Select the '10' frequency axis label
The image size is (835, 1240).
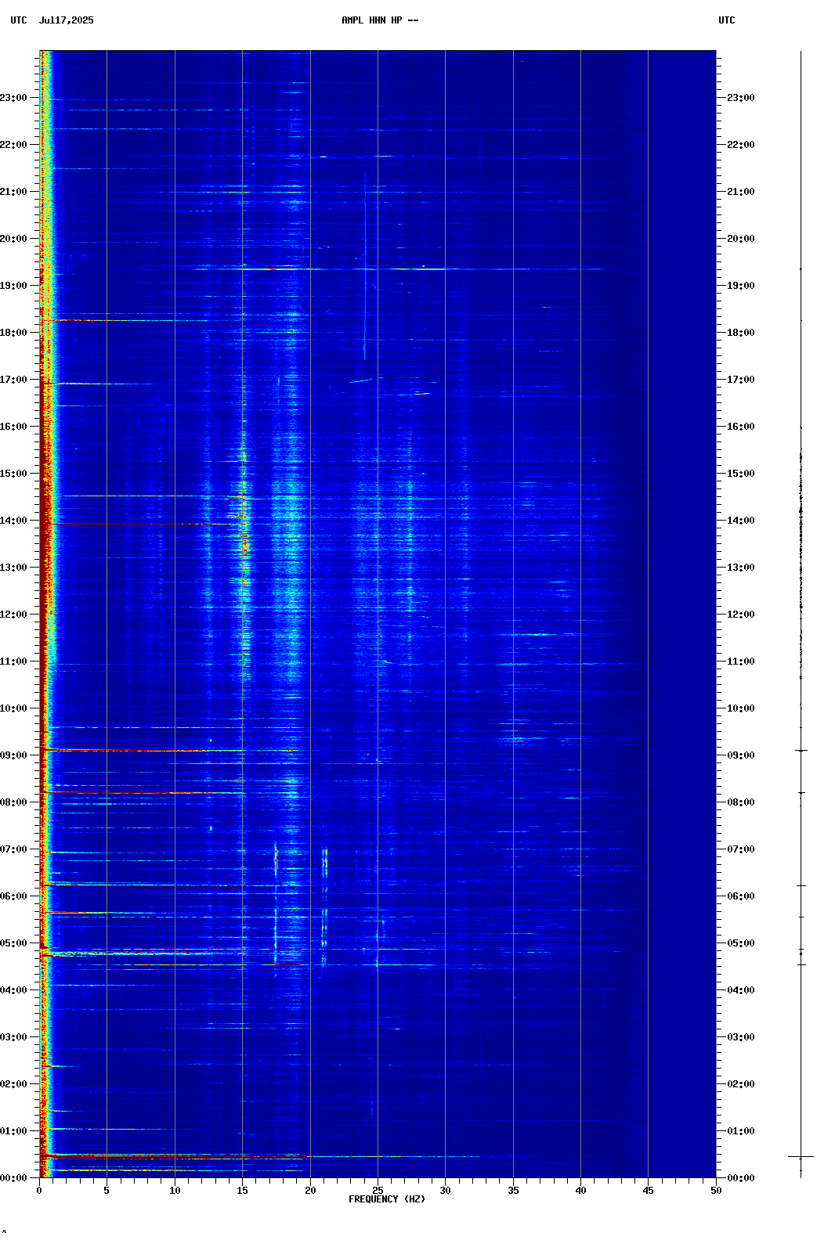click(175, 1191)
